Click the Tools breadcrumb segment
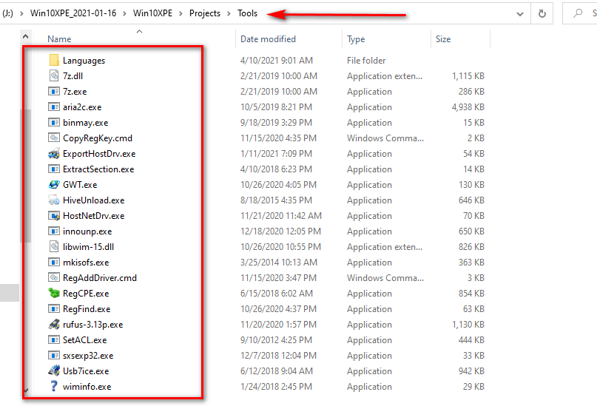 pyautogui.click(x=248, y=13)
